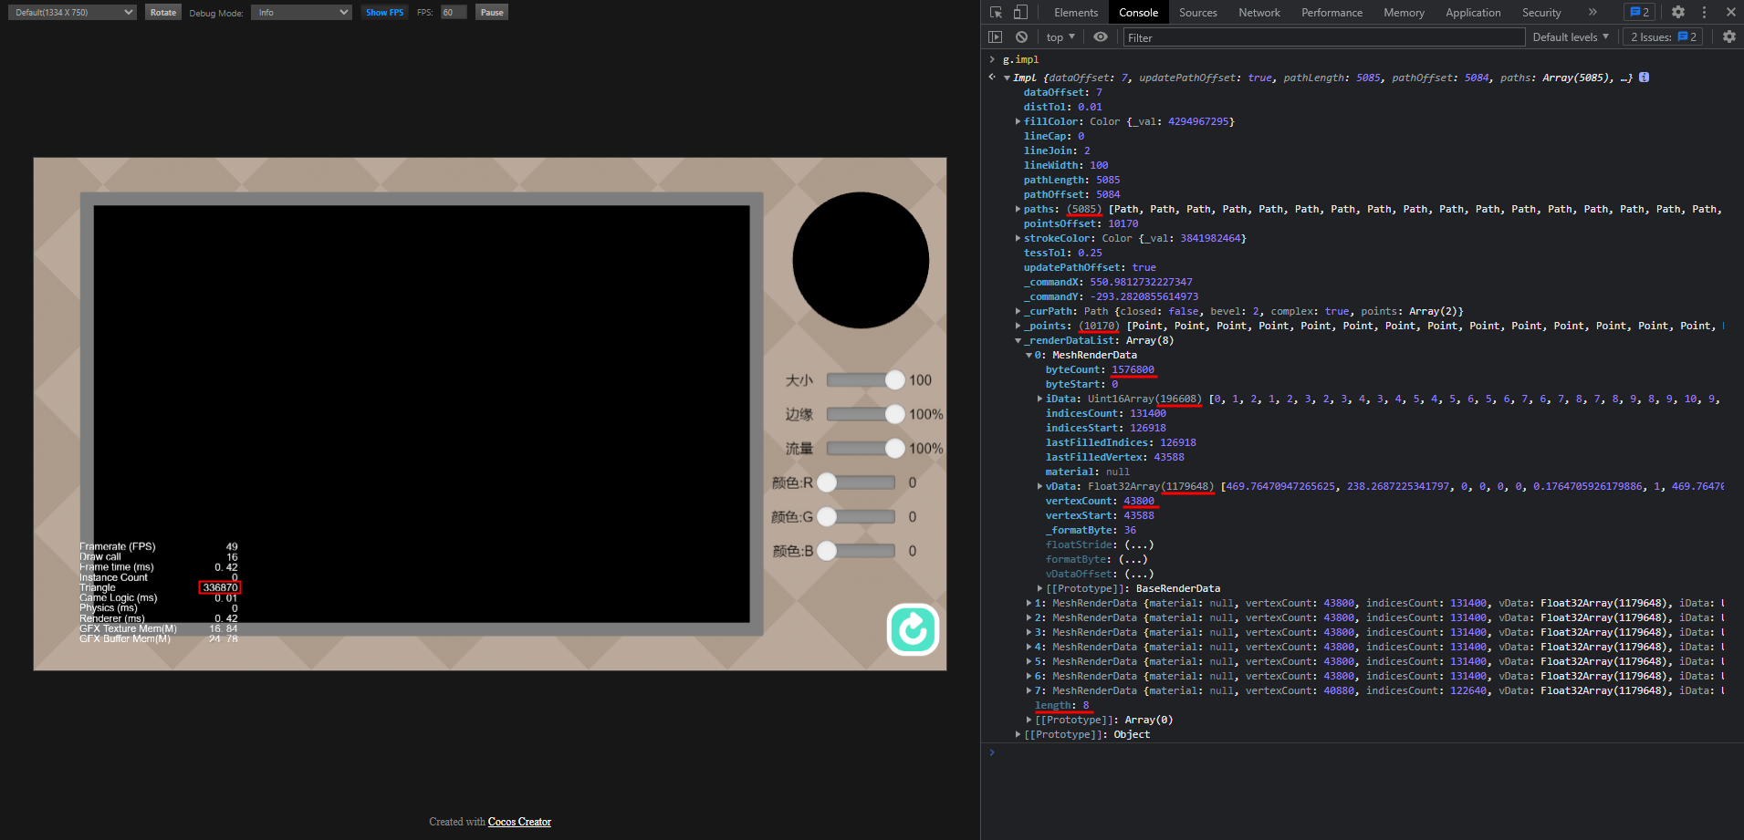Viewport: 1744px width, 840px height.
Task: Click the messages count badge in tab bar
Action: click(x=1639, y=13)
